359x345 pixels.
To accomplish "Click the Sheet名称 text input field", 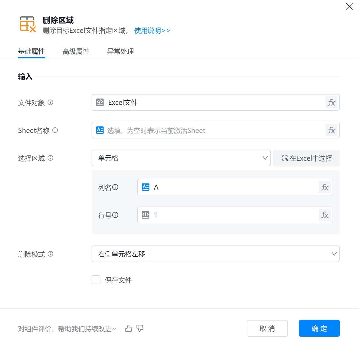I will (x=212, y=130).
